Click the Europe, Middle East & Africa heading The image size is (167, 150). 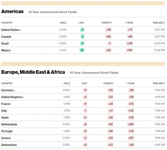coord(33,72)
